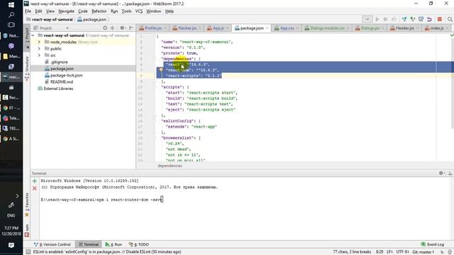The height and width of the screenshot is (255, 454).
Task: Click cursor position 8:29 in status bar
Action: [380, 252]
